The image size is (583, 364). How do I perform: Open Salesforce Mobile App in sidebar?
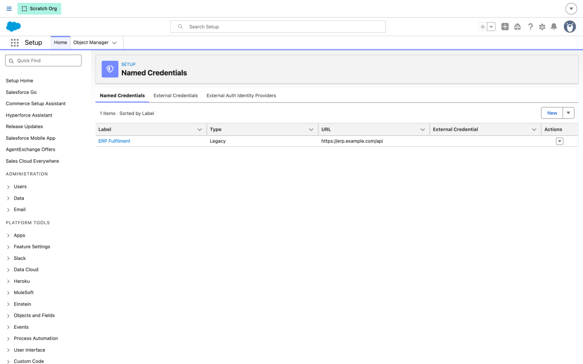(x=31, y=138)
